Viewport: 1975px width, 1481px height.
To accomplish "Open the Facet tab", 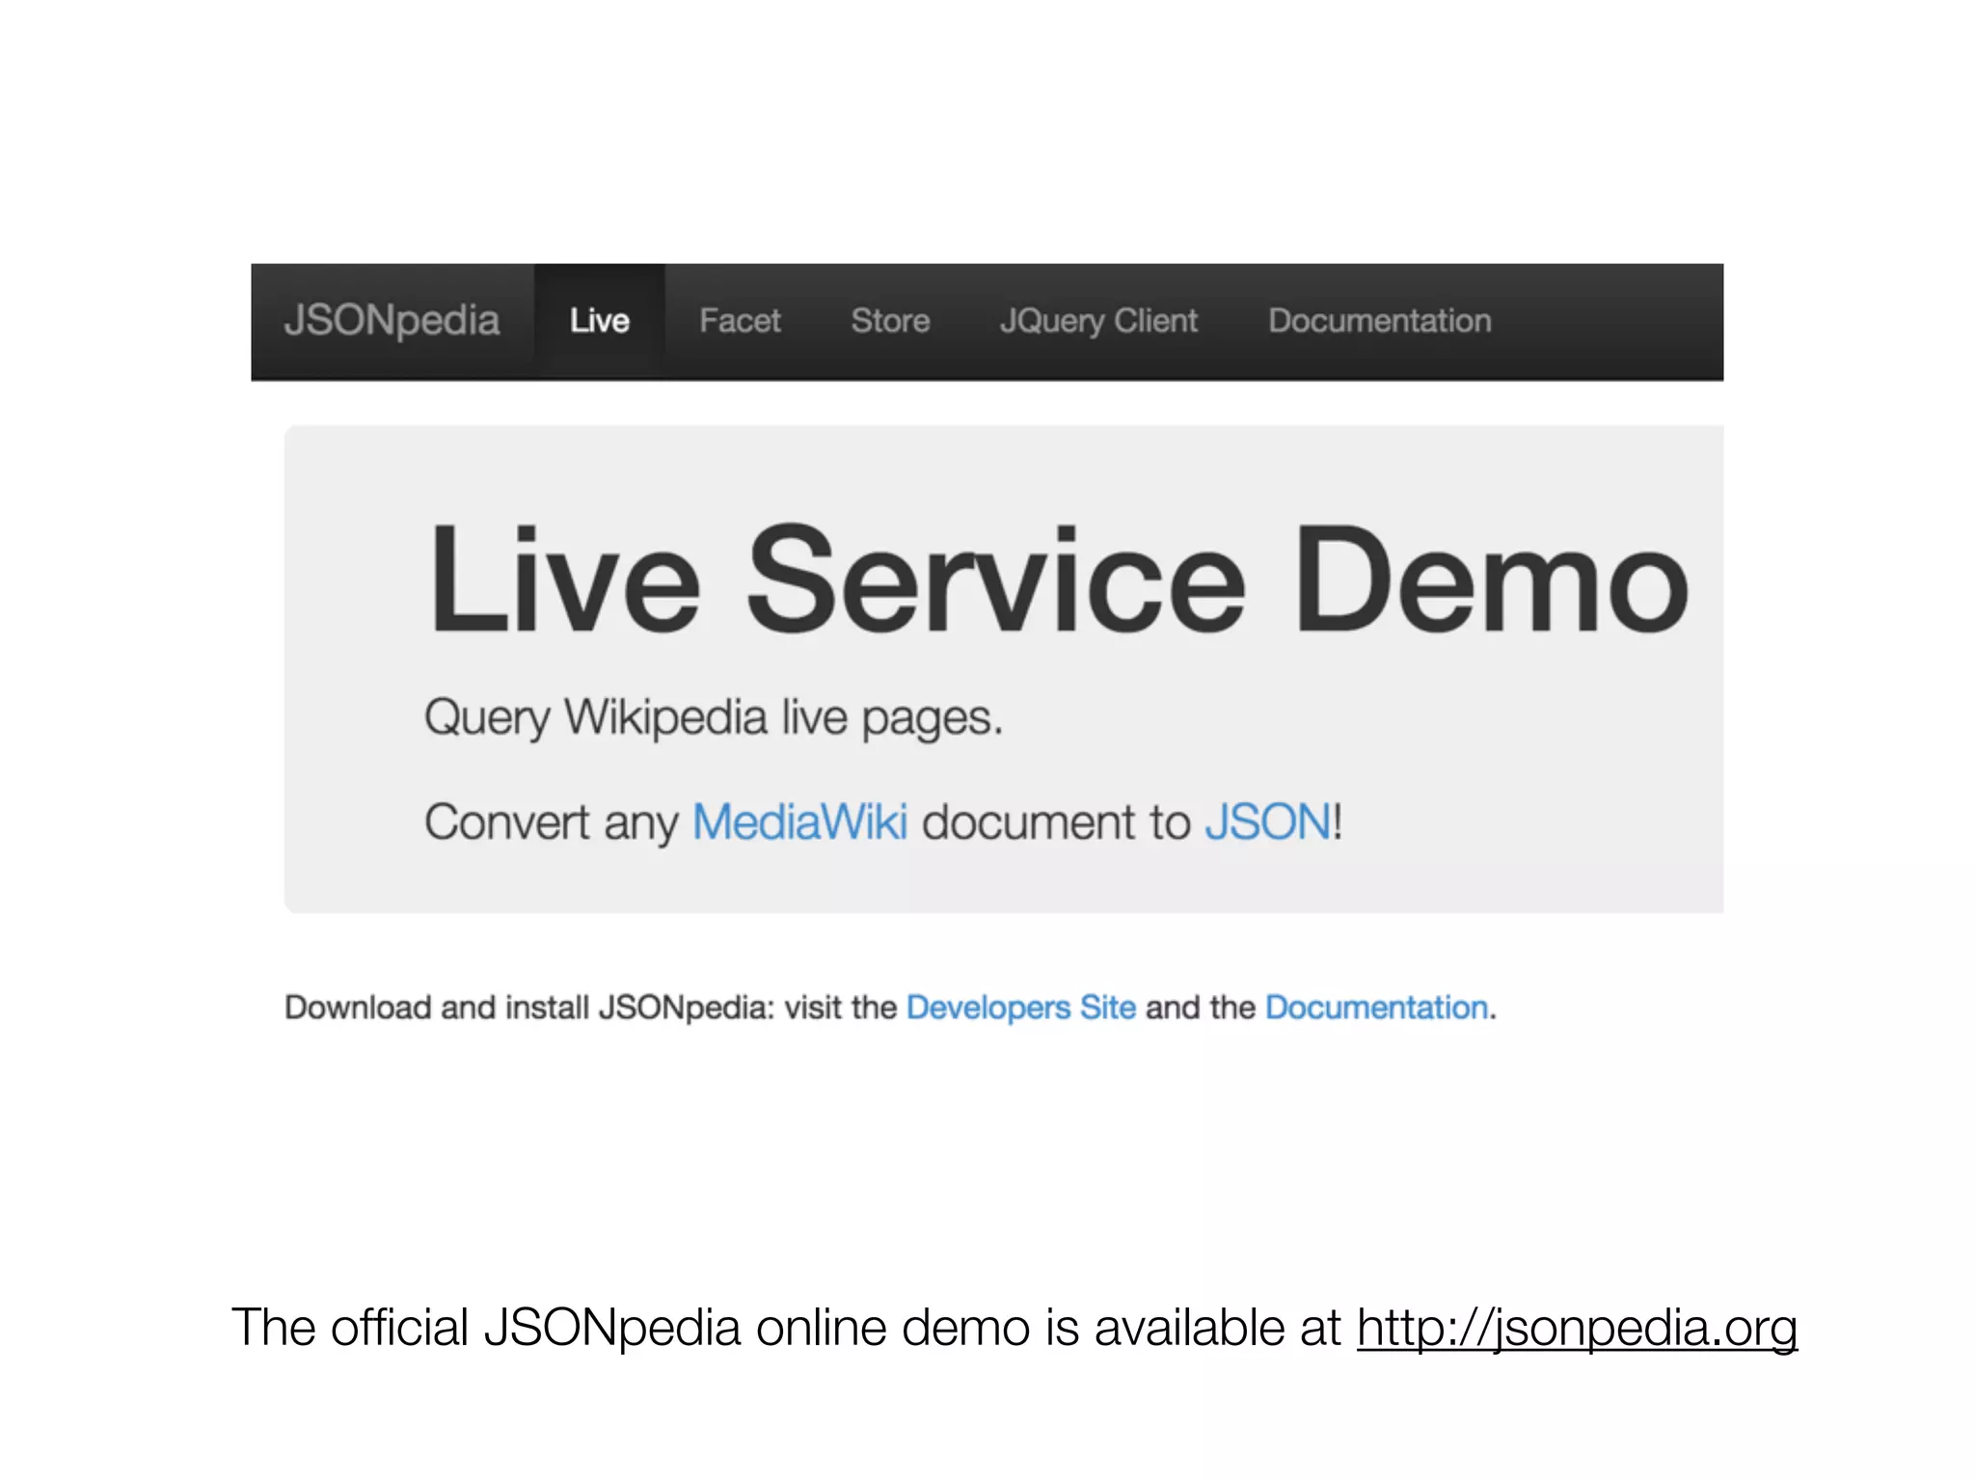I will click(x=740, y=321).
